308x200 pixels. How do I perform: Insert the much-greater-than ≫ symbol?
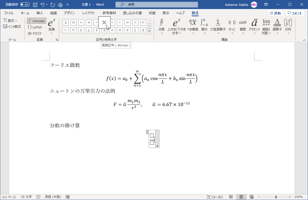(73, 30)
